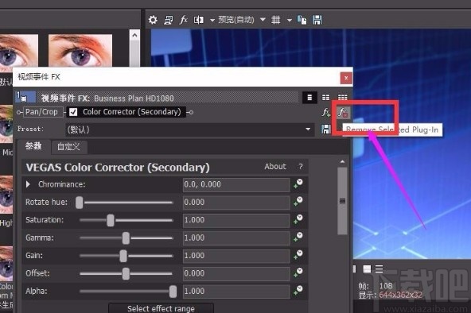Screen dimensions: 471x313
Task: Click Alpha value field
Action: coord(236,291)
